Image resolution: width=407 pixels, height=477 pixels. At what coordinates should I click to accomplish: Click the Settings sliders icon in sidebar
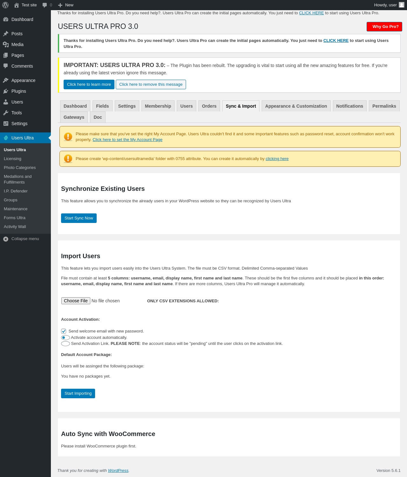click(x=6, y=124)
